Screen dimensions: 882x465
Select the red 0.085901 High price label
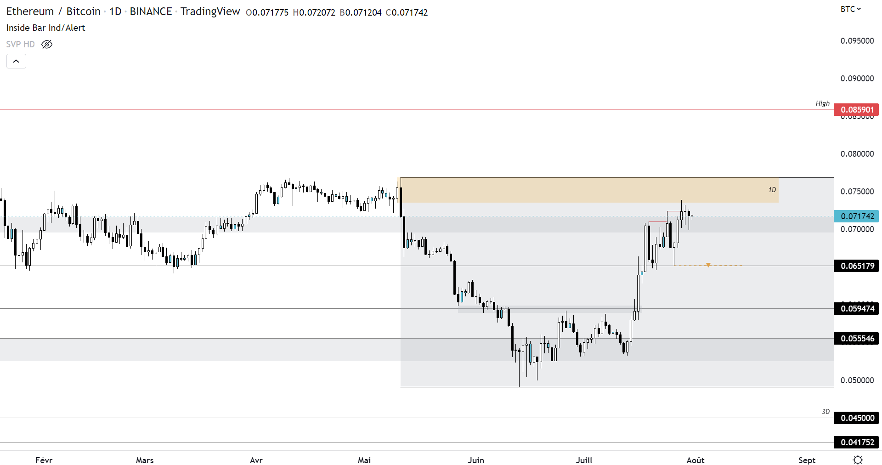point(857,110)
